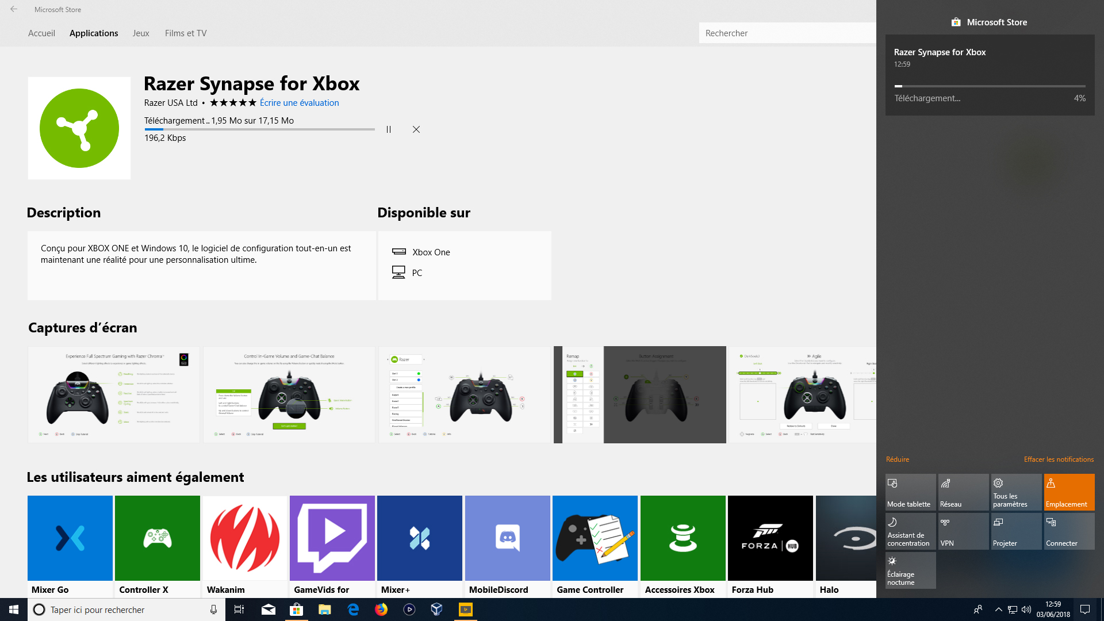This screenshot has width=1104, height=621.
Task: Click Effacer les notifications
Action: (1058, 459)
